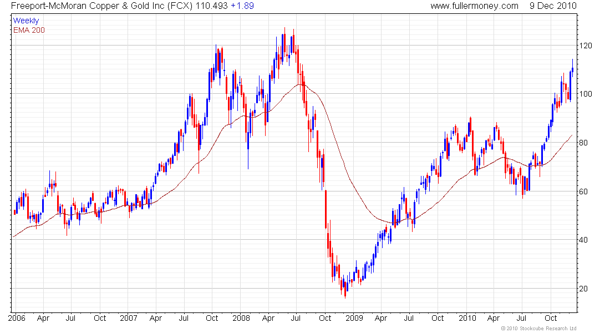
Task: Click the Jul label following 2006
Action: point(70,318)
